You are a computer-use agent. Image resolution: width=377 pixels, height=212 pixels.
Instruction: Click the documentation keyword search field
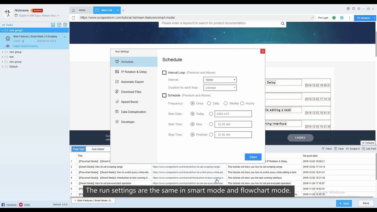pyautogui.click(x=219, y=24)
